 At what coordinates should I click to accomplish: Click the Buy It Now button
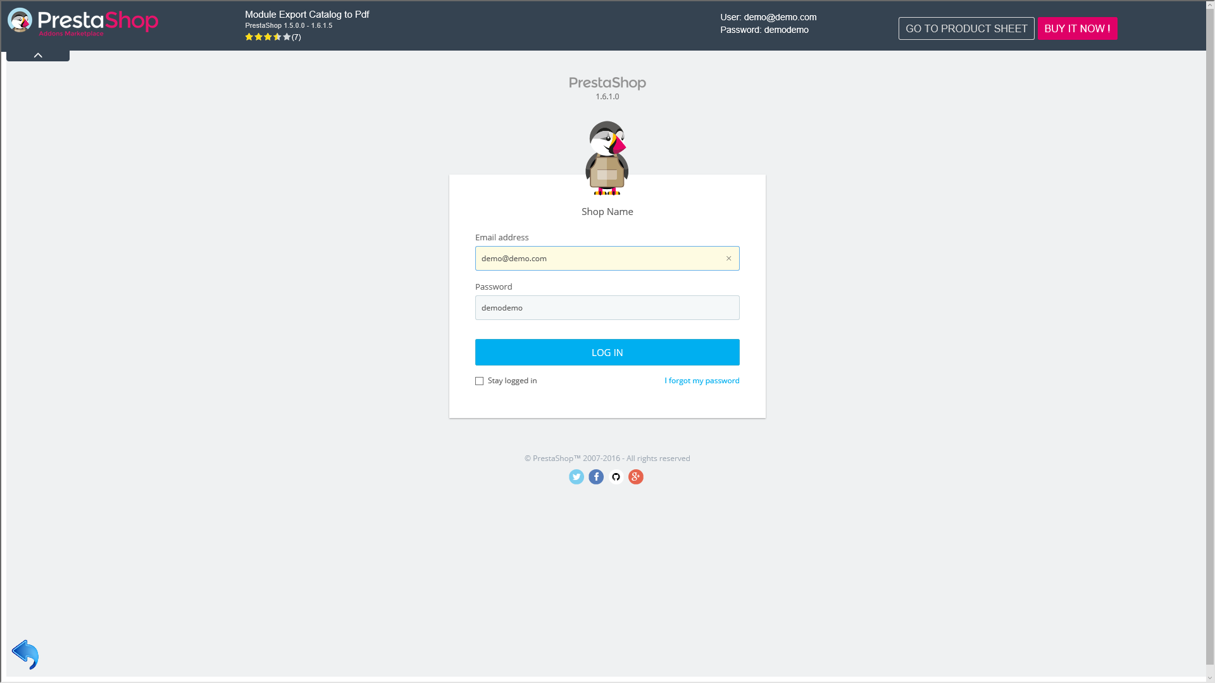pyautogui.click(x=1077, y=28)
